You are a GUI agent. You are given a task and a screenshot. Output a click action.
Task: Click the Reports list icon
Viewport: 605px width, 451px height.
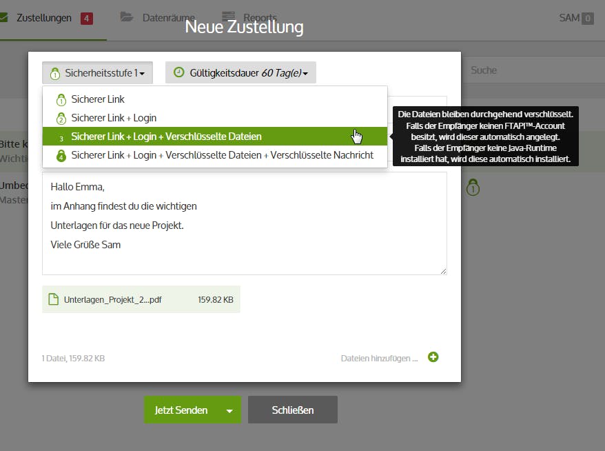(x=228, y=16)
